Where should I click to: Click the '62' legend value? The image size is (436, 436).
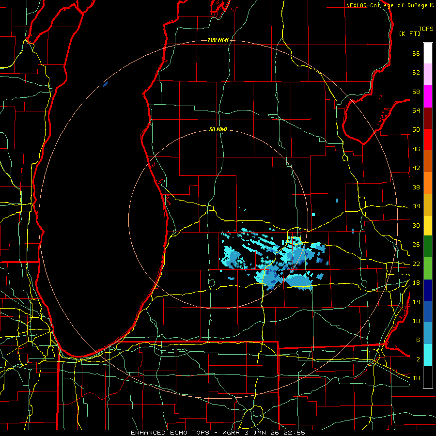pos(416,73)
